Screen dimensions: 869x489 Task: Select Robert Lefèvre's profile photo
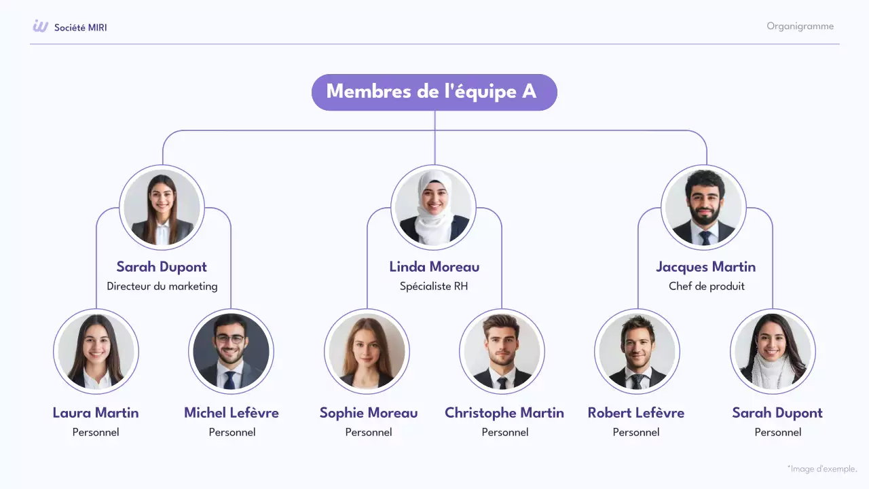pos(637,352)
